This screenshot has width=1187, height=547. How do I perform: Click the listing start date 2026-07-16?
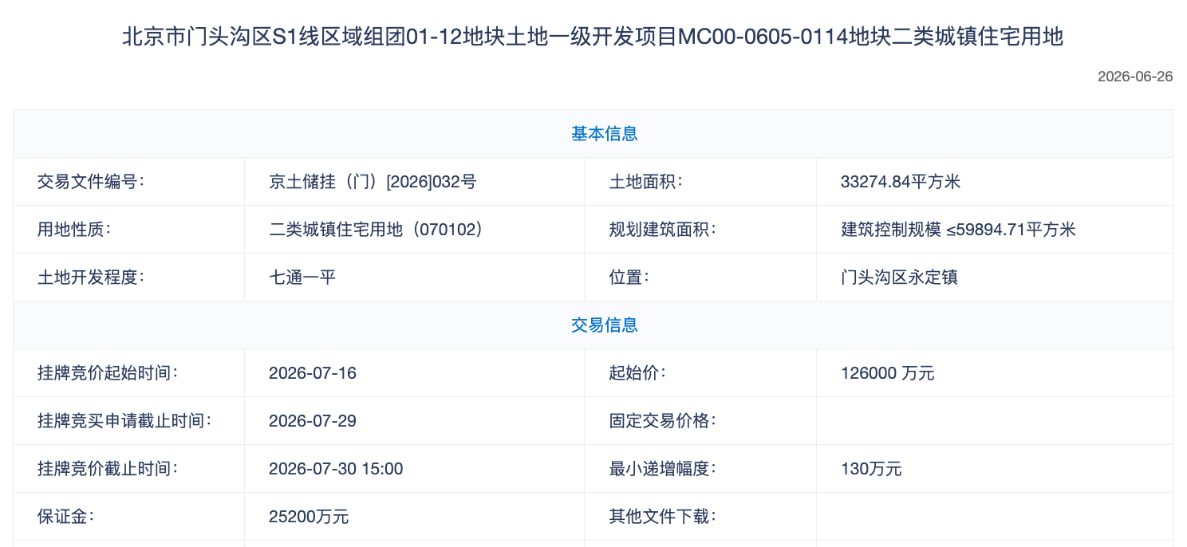click(x=313, y=373)
